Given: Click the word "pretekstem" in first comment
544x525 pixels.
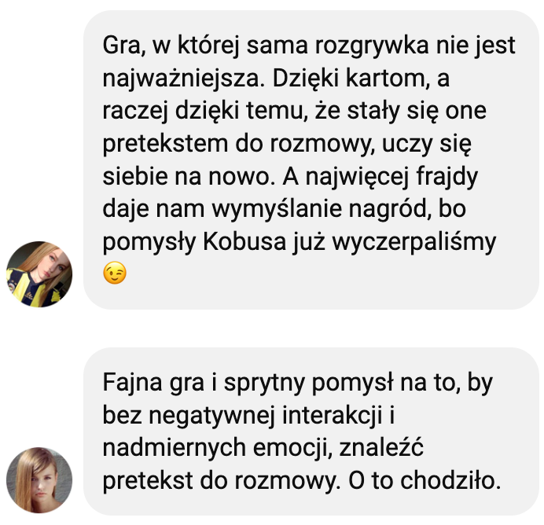Looking at the screenshot, I should tap(165, 145).
